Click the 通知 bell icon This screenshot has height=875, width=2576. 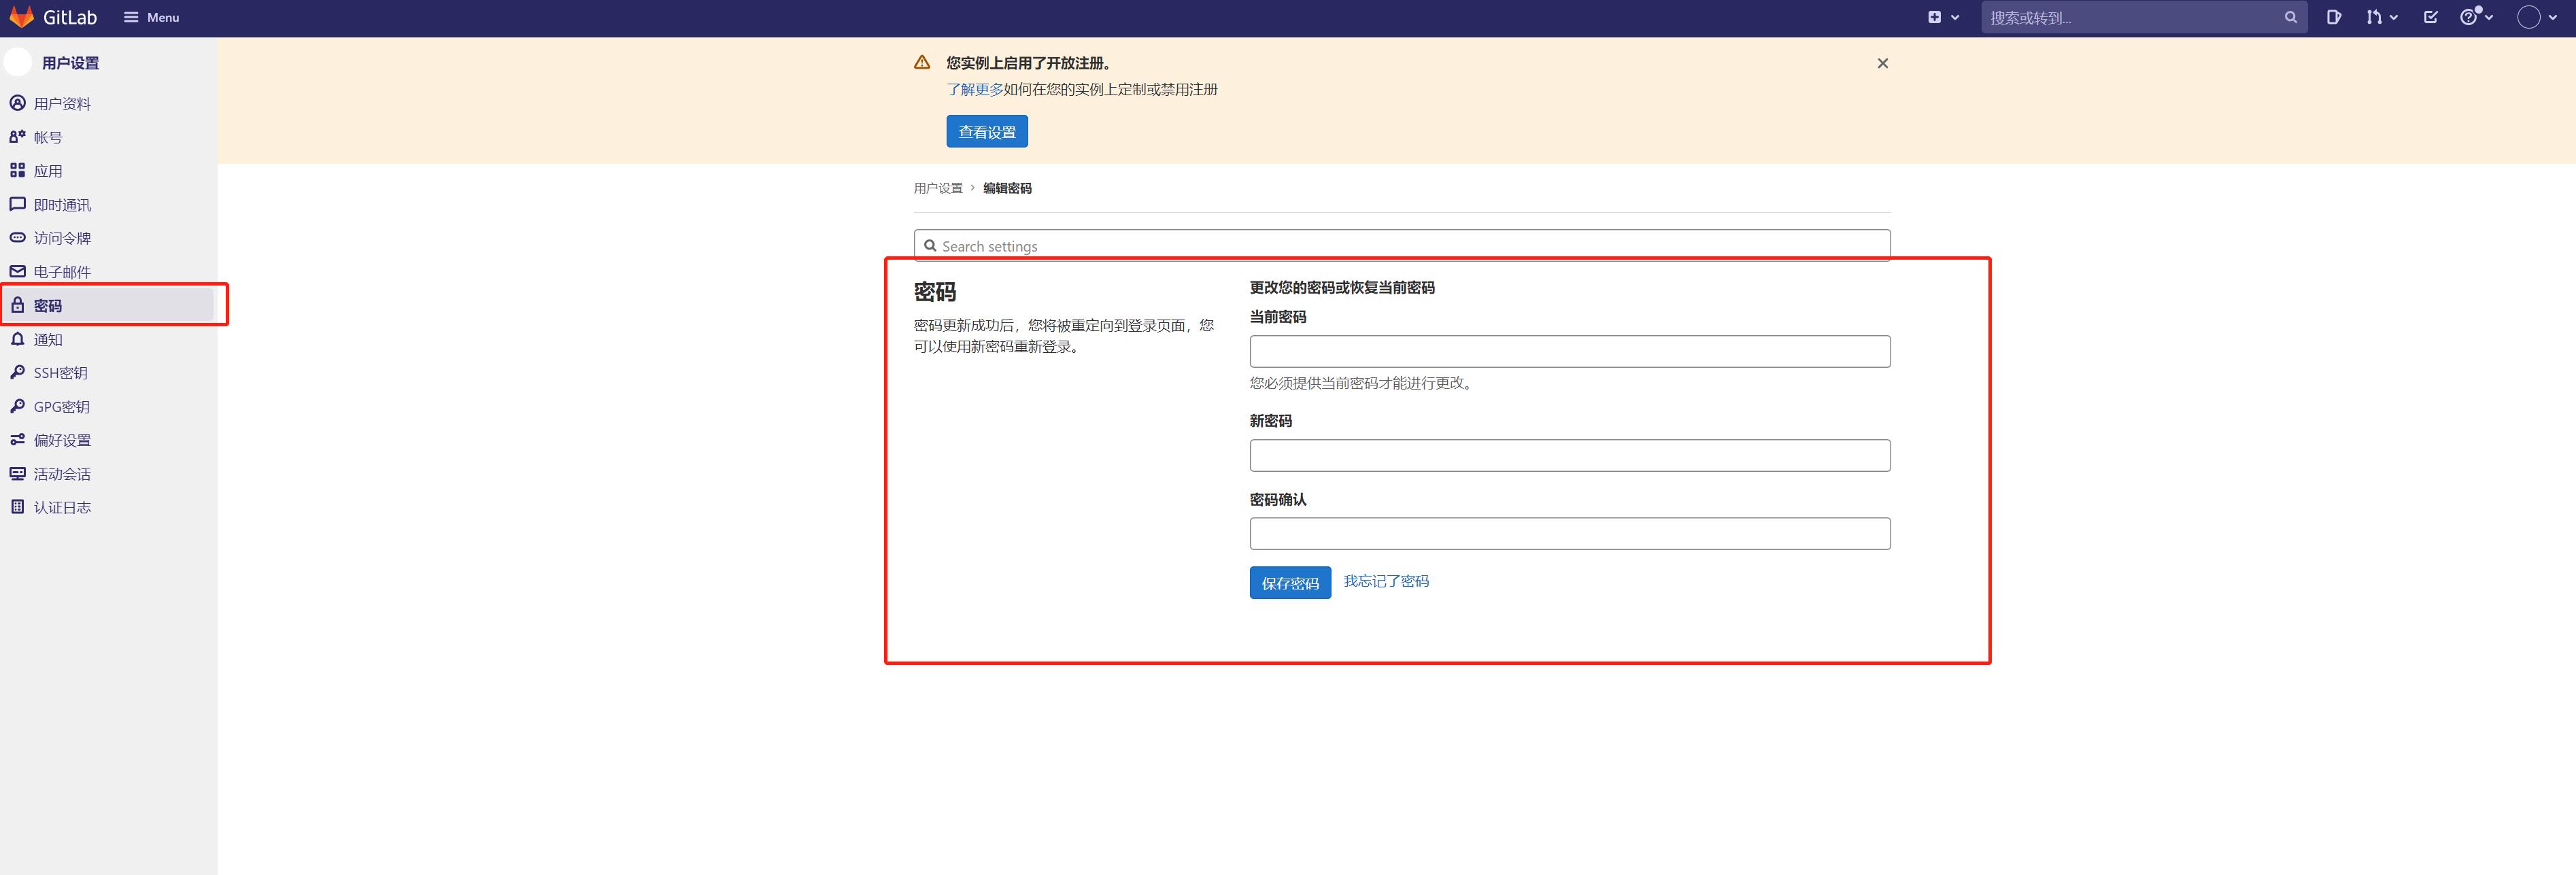click(x=17, y=339)
